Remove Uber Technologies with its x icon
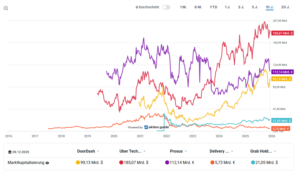 (144, 151)
